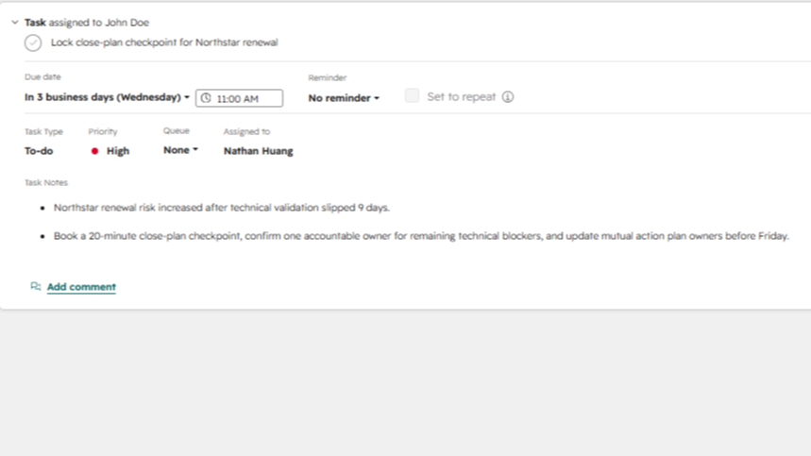The image size is (811, 456).
Task: Click the Queue label
Action: pyautogui.click(x=177, y=131)
